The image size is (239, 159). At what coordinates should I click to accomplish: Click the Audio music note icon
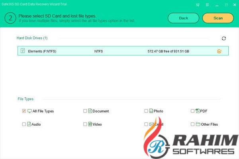tap(29, 124)
